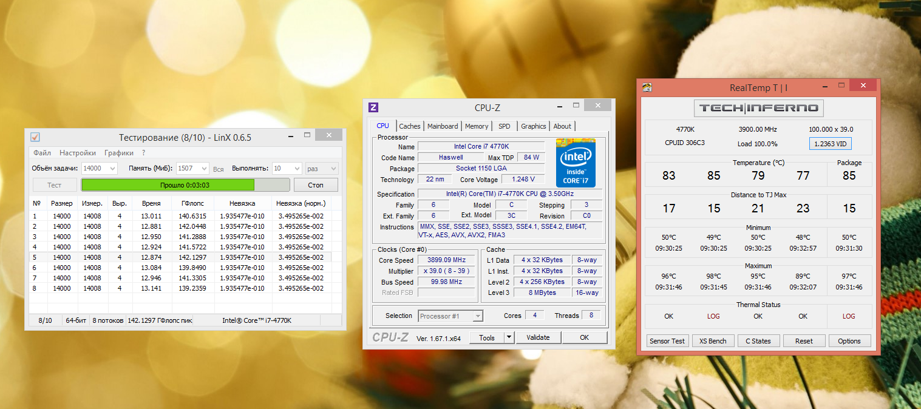The height and width of the screenshot is (409, 921).
Task: Maximize the RealTemp window
Action: tap(843, 86)
